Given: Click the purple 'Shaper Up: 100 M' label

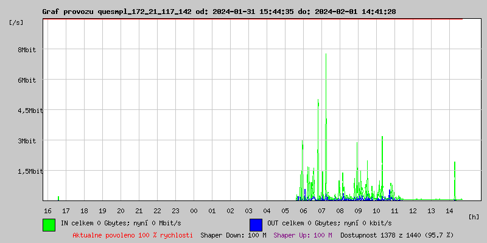Looking at the screenshot, I should (303, 234).
